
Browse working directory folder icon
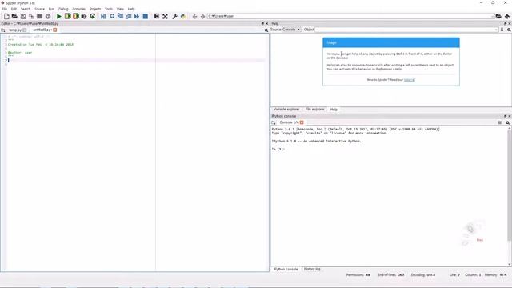[x=498, y=16]
